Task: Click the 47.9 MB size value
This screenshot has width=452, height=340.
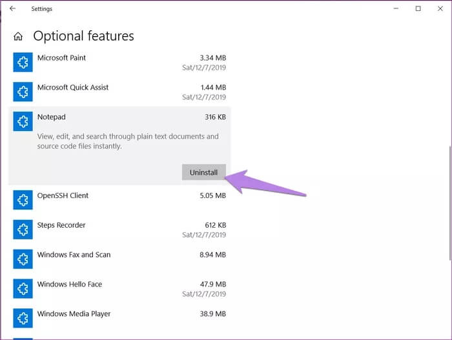Action: 212,285
